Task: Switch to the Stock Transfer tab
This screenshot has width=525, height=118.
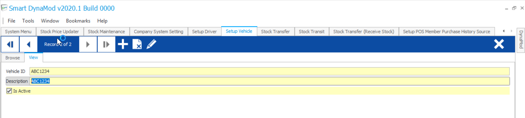Action: [x=275, y=32]
